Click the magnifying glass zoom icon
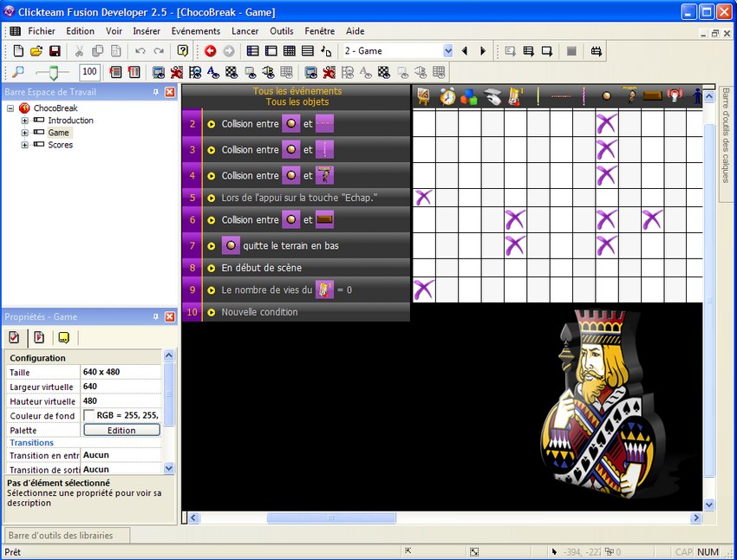This screenshot has height=560, width=737. tap(18, 72)
